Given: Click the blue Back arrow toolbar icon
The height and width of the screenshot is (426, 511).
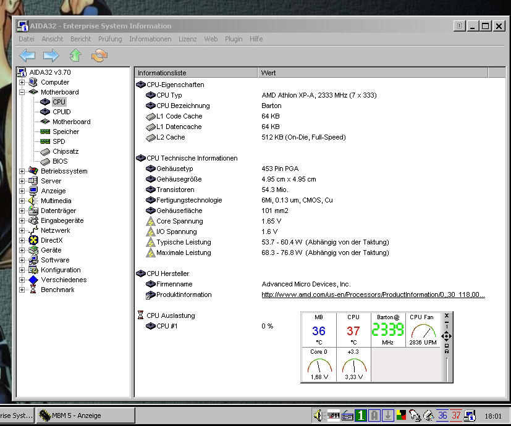Looking at the screenshot, I should click(27, 56).
